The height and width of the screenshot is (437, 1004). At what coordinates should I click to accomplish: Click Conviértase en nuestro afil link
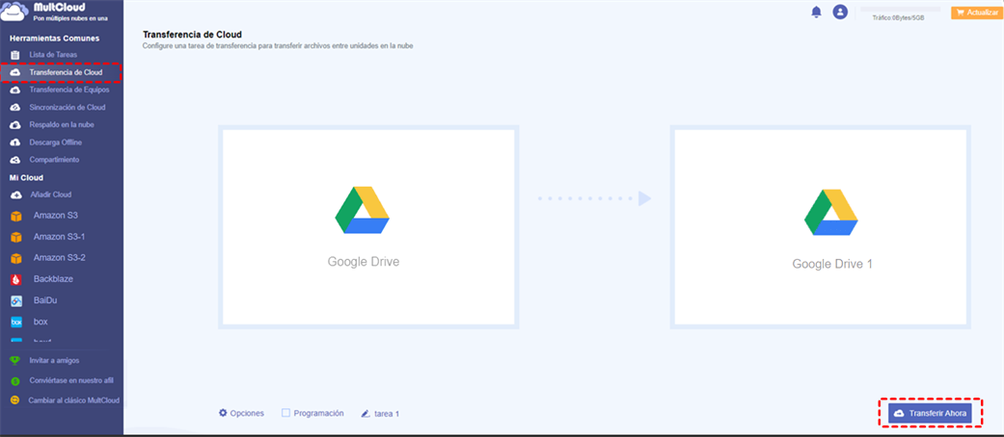point(71,381)
